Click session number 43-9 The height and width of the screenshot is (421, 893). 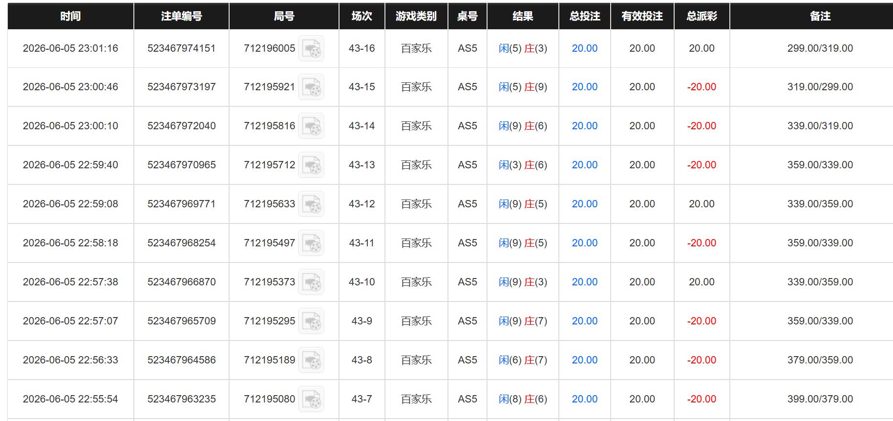362,321
